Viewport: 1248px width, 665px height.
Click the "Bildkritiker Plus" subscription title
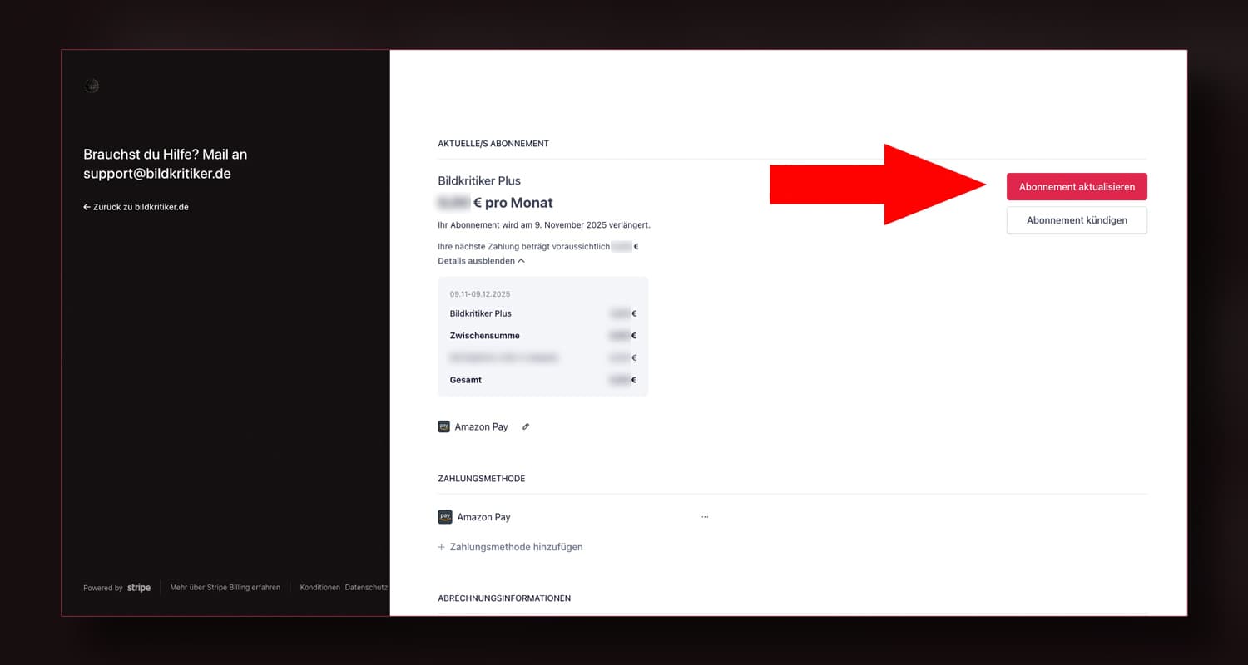(479, 180)
